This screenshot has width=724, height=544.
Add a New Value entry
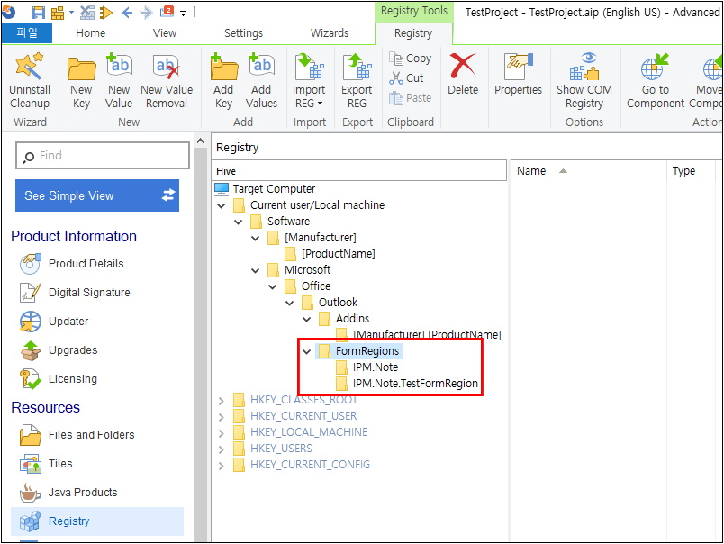coord(119,81)
